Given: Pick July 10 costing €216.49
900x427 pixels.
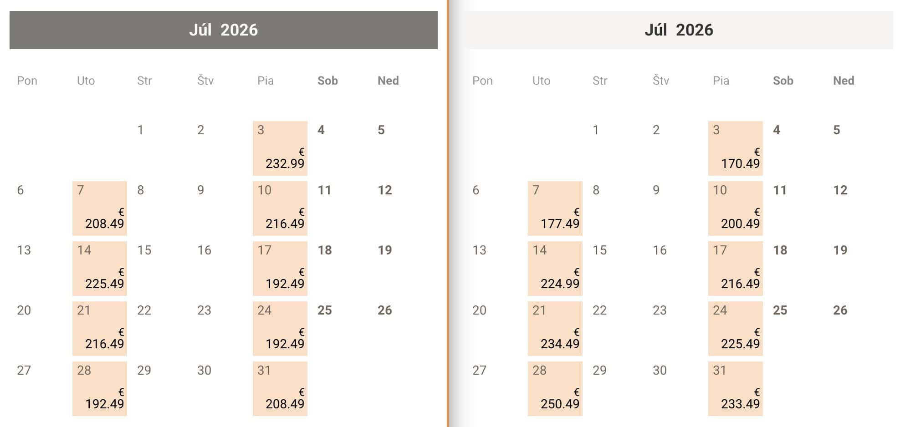Looking at the screenshot, I should pos(280,208).
